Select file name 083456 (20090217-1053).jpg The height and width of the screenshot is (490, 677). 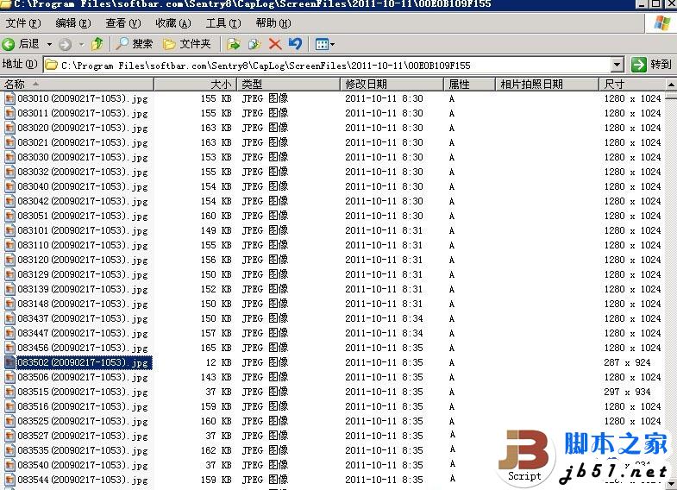[83, 348]
